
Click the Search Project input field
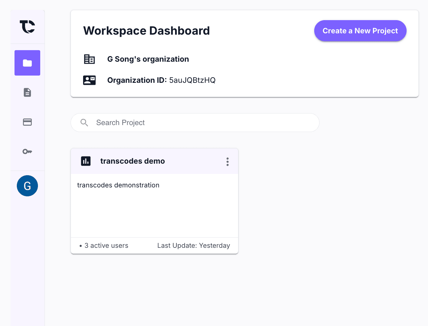(195, 122)
